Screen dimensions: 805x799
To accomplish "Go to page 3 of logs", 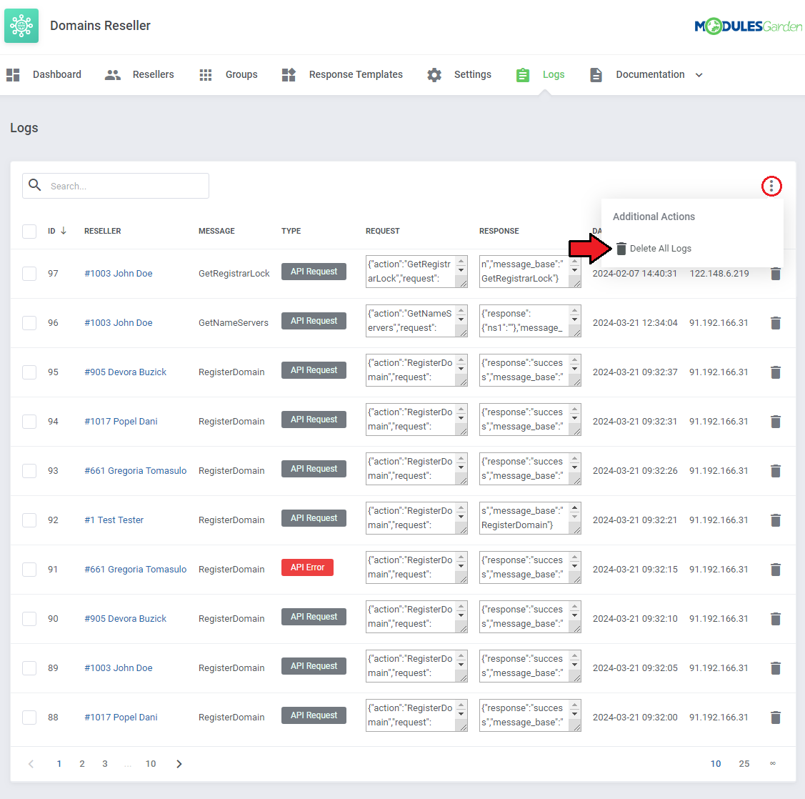I will click(105, 764).
